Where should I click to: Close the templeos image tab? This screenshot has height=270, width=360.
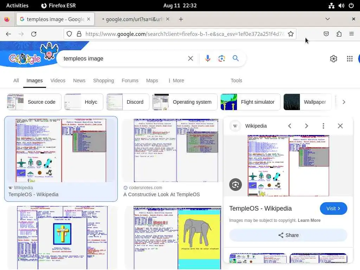tap(89, 19)
